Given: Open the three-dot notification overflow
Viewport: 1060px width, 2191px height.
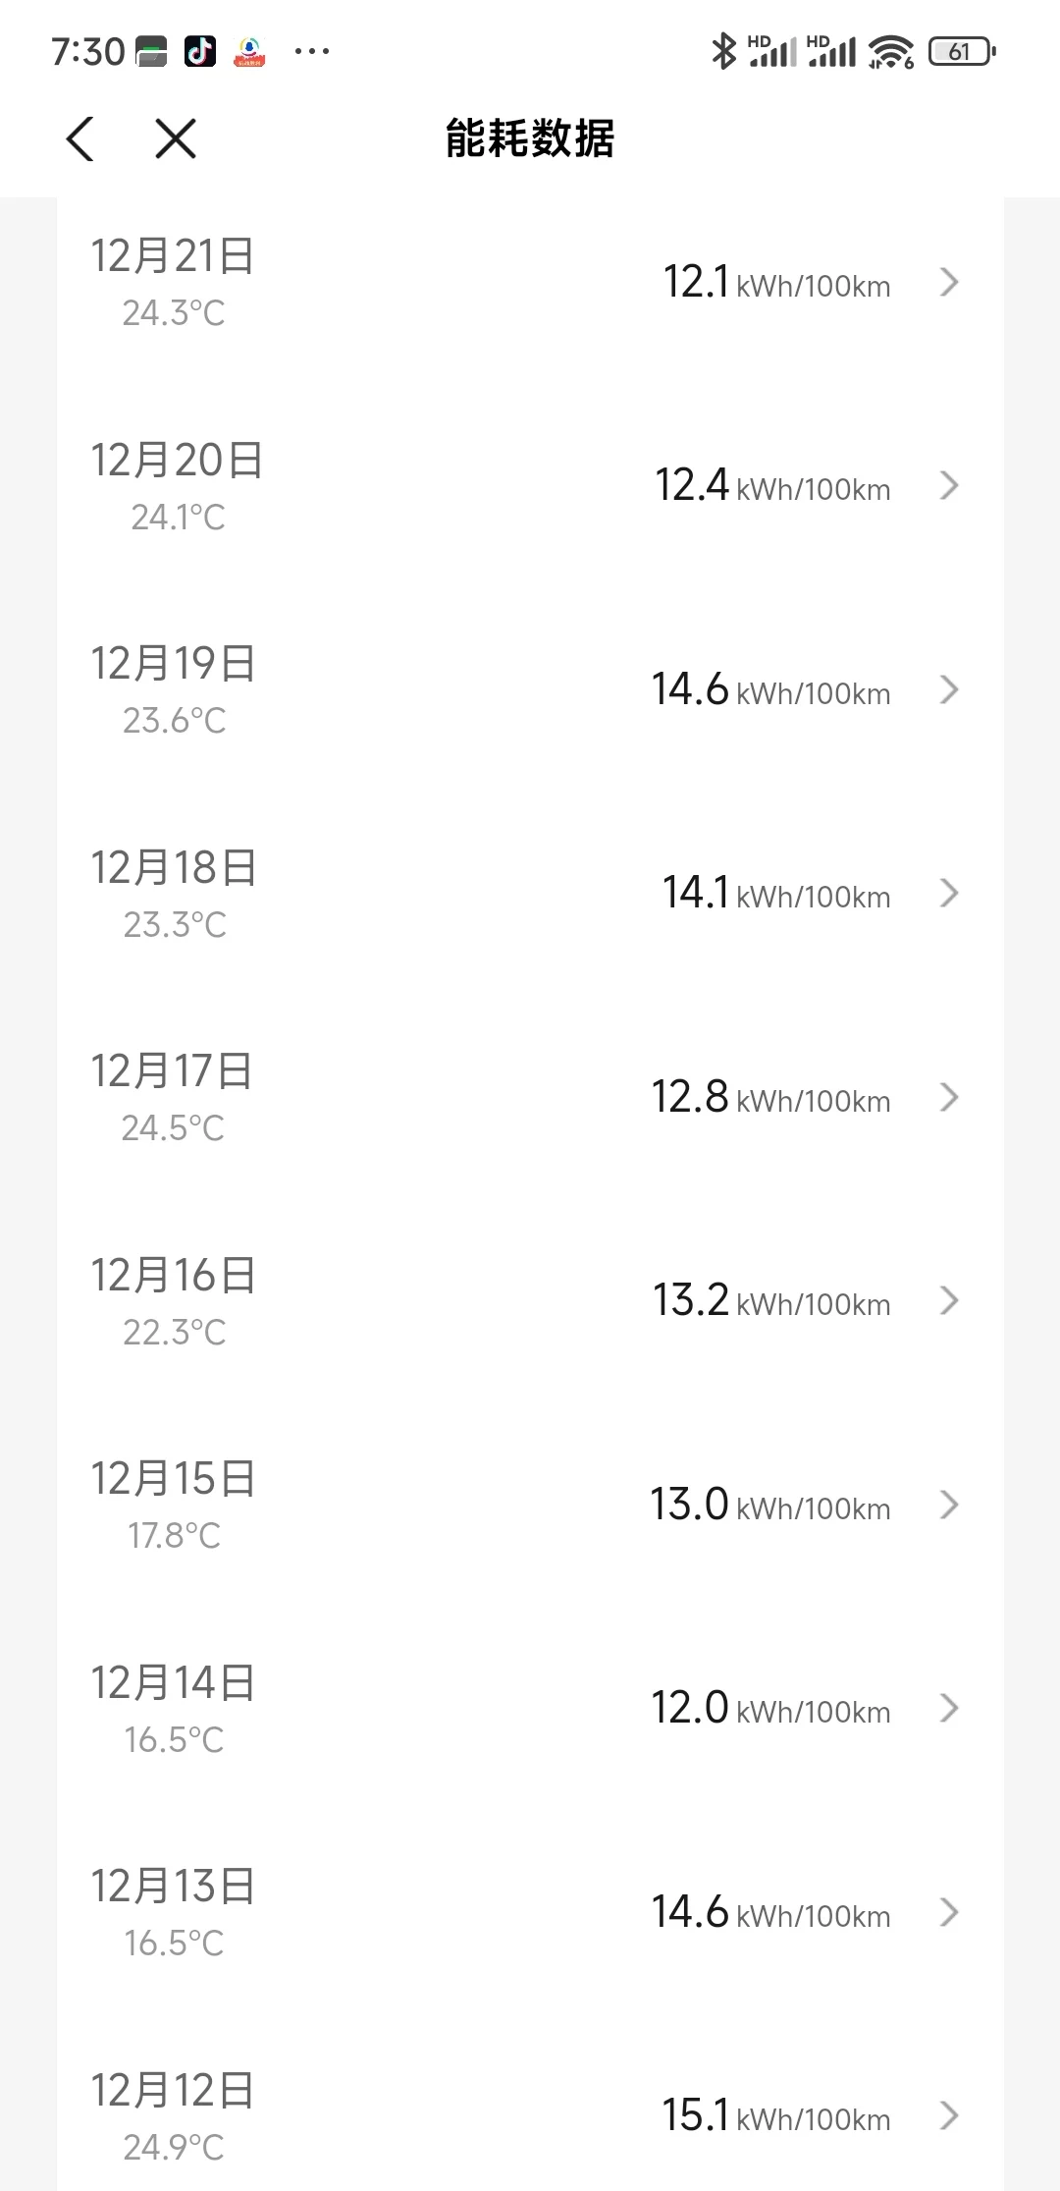Looking at the screenshot, I should point(312,51).
